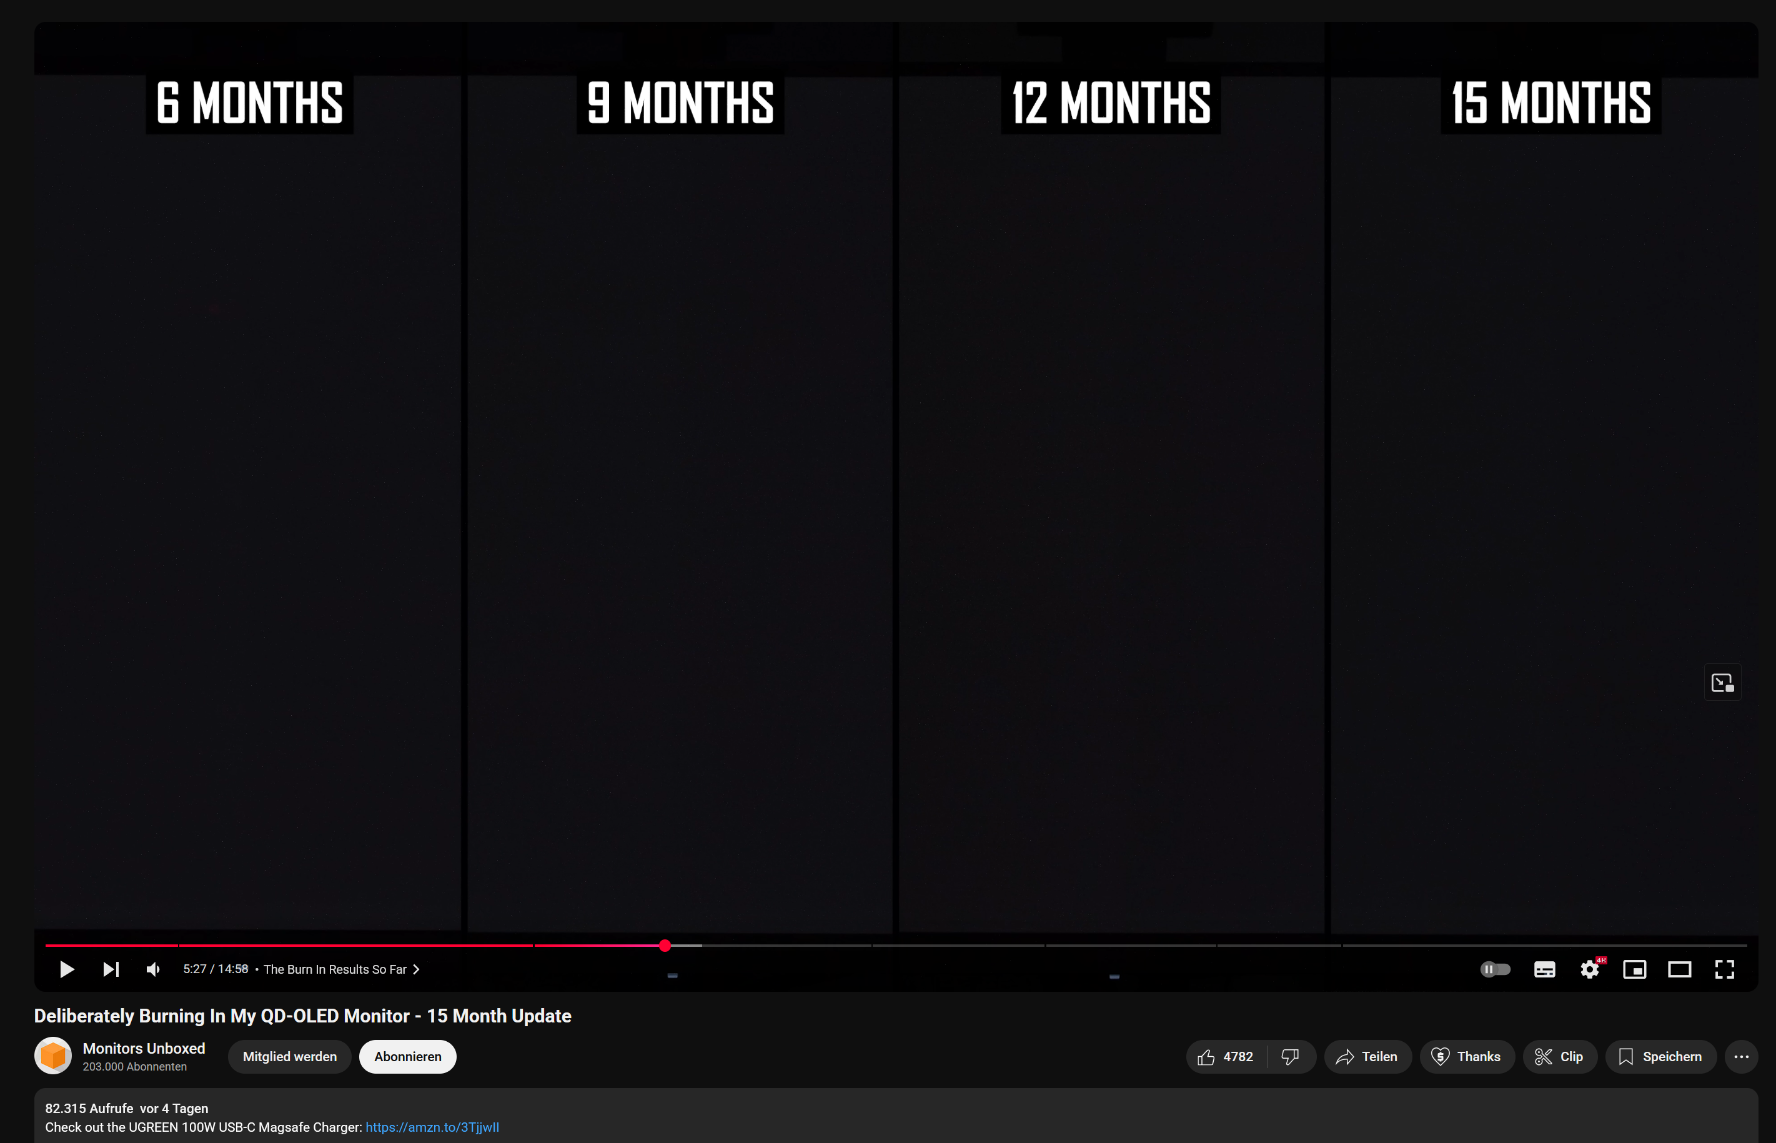Image resolution: width=1776 pixels, height=1143 pixels.
Task: Mute the video audio
Action: pos(153,969)
